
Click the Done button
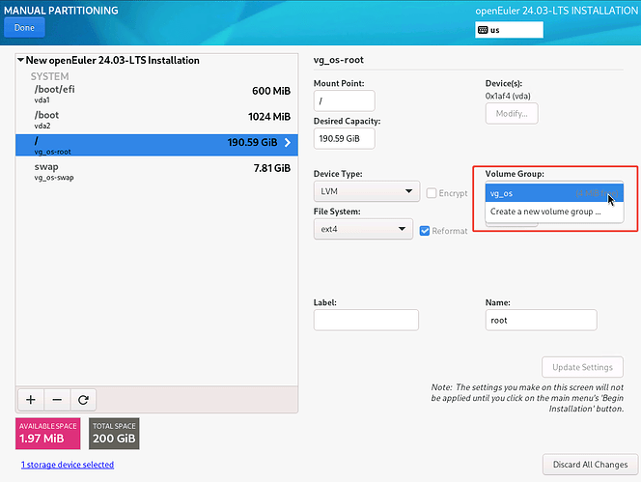point(24,28)
